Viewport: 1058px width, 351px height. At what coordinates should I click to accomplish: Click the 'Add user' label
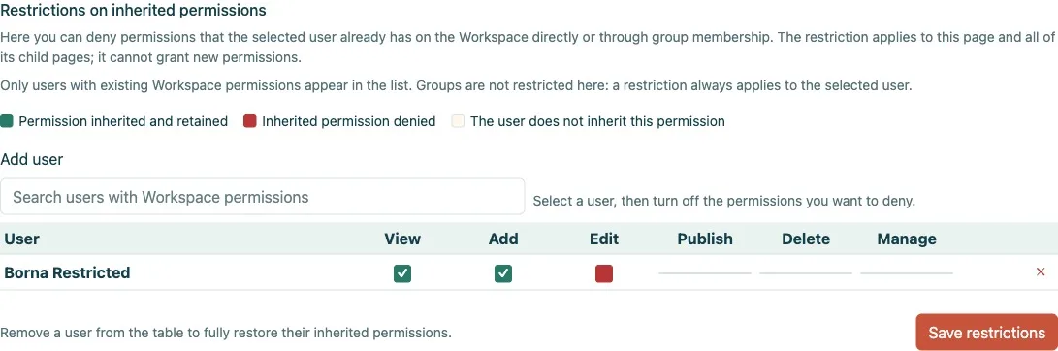click(32, 159)
